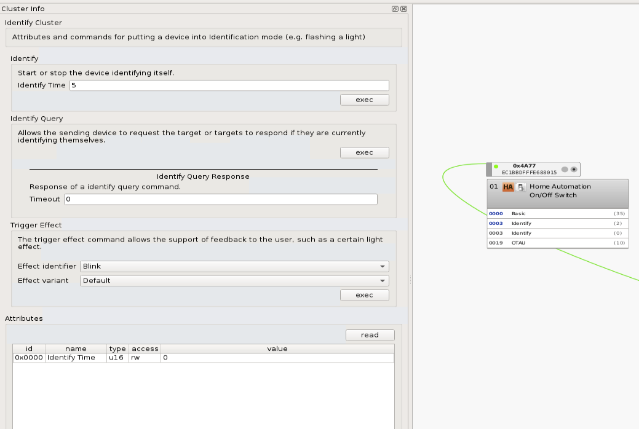The height and width of the screenshot is (429, 639).
Task: Click the Home Automation On/Off Switch endpoint header
Action: 557,194
